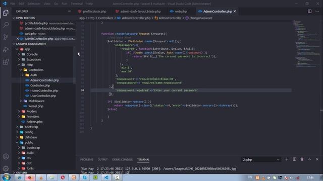Place cursor on highlighted line 94
323x181 pixels.
coord(191,90)
